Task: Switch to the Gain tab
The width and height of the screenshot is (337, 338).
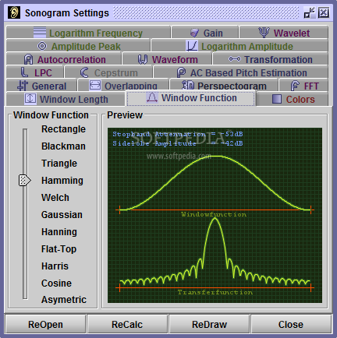Action: [205, 32]
